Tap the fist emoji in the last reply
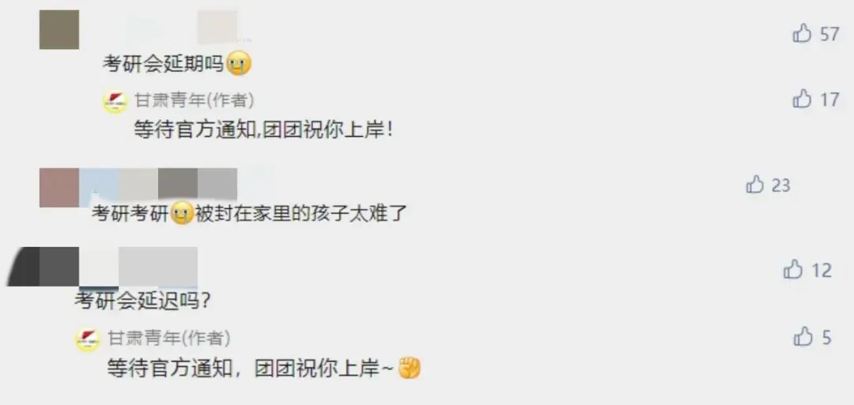The width and height of the screenshot is (854, 405). click(410, 369)
